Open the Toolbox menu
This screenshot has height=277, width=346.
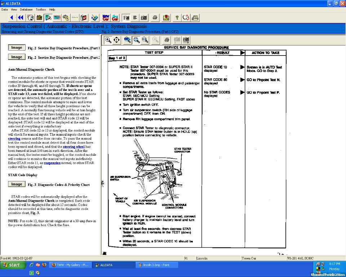point(41,9)
